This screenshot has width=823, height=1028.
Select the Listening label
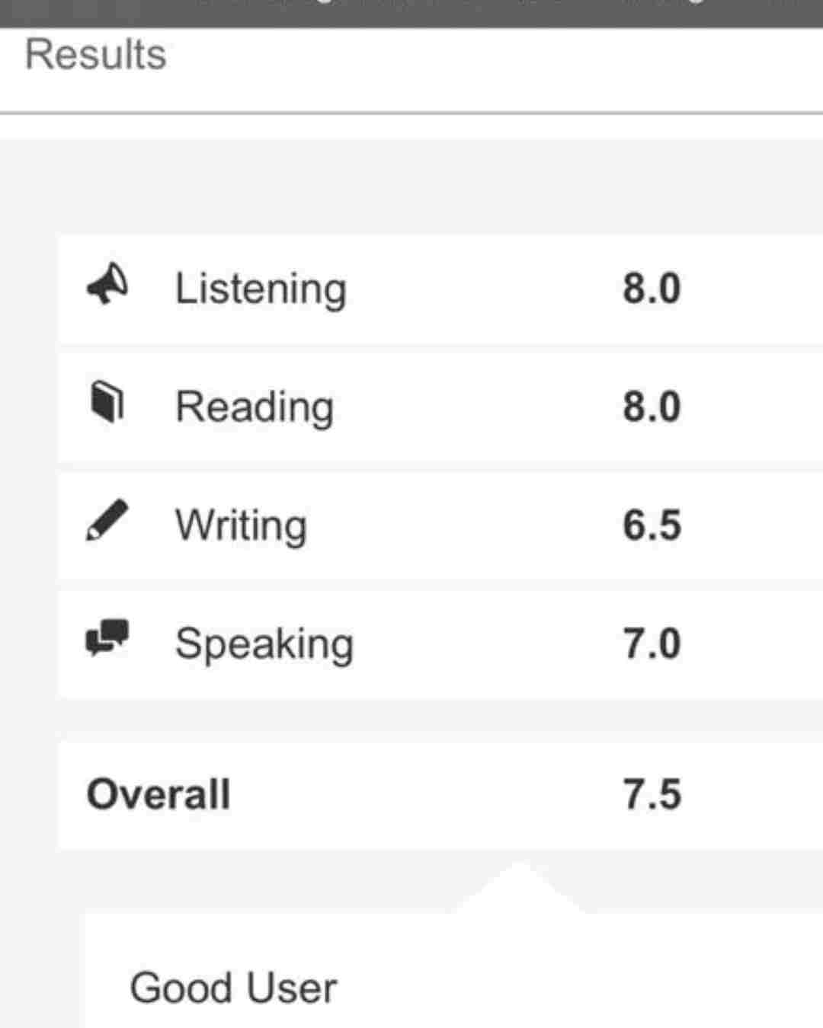[x=261, y=289]
